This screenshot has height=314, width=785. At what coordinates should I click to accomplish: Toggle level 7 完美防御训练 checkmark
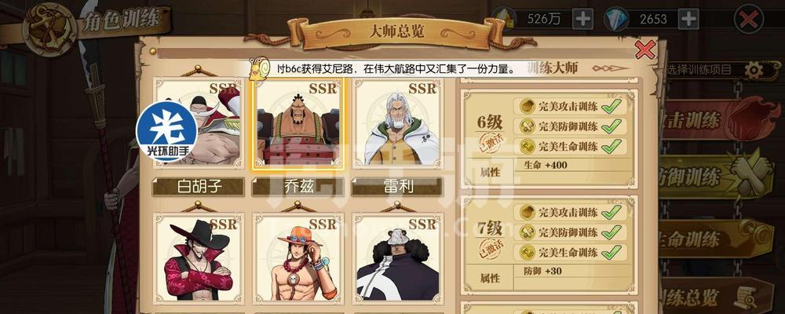pyautogui.click(x=612, y=232)
